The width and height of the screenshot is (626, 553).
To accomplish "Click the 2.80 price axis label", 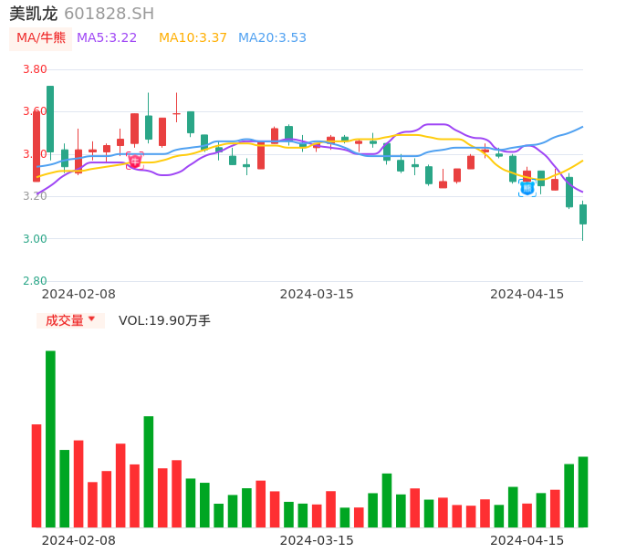I will click(x=35, y=281).
